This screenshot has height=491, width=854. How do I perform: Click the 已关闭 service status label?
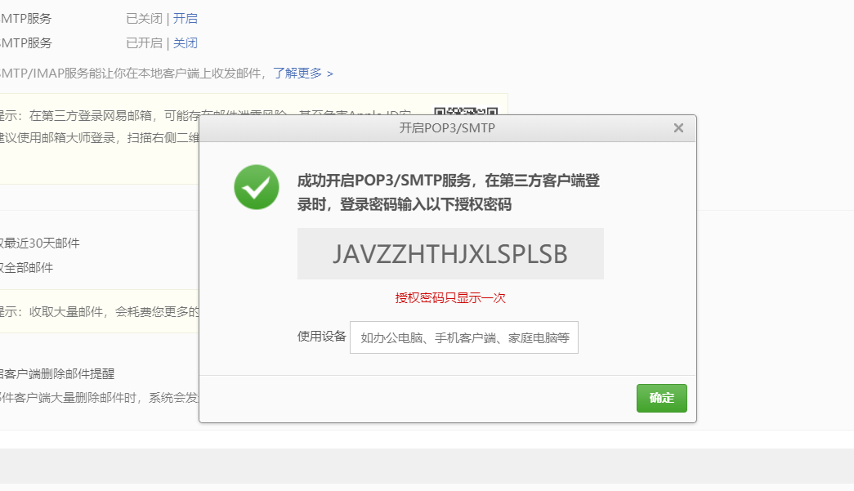144,17
